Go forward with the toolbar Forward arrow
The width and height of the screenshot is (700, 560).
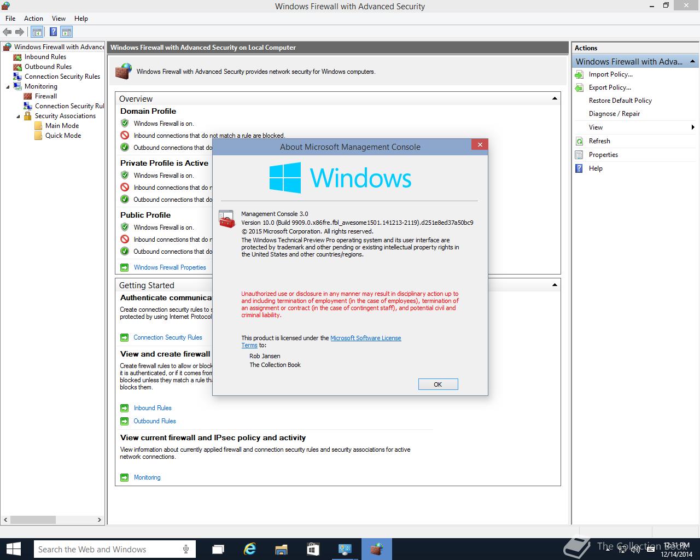click(20, 32)
